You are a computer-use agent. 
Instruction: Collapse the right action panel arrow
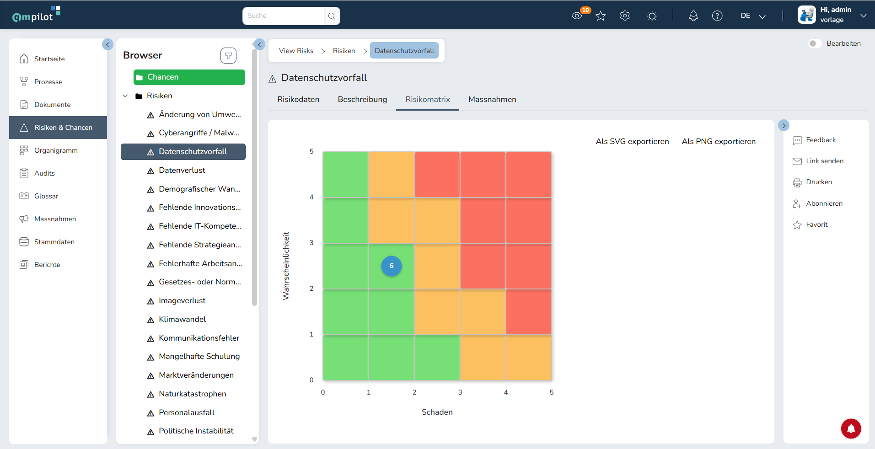[784, 126]
